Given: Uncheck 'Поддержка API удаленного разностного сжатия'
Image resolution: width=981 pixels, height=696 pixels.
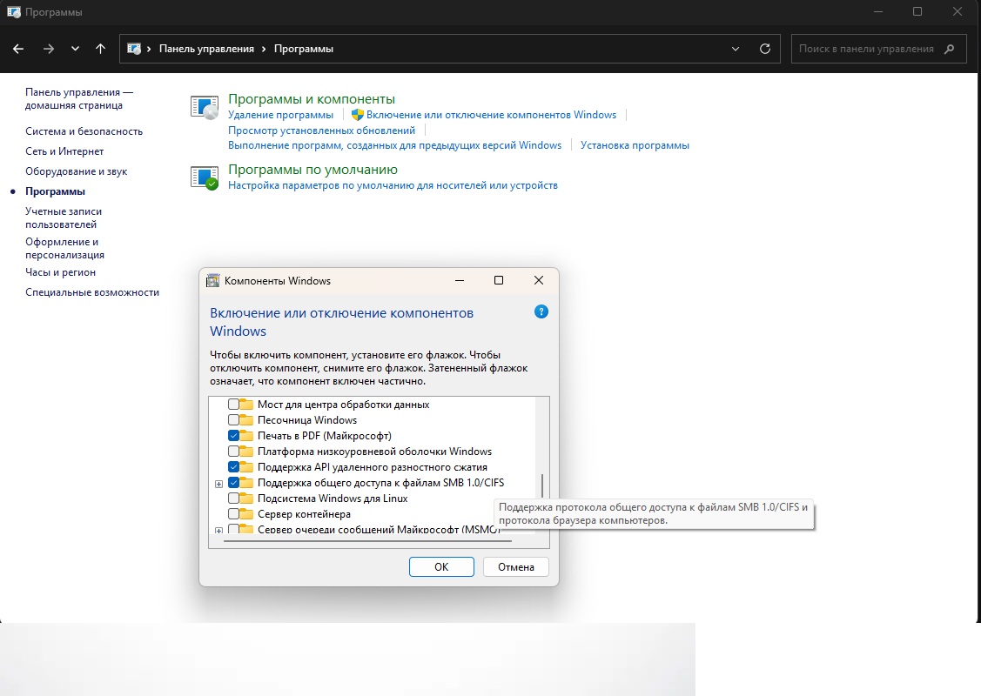Looking at the screenshot, I should (233, 467).
